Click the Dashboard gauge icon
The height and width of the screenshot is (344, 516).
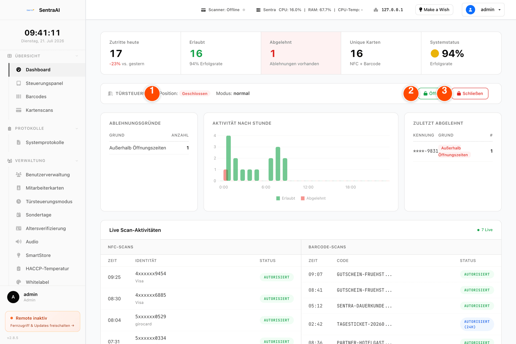point(19,70)
